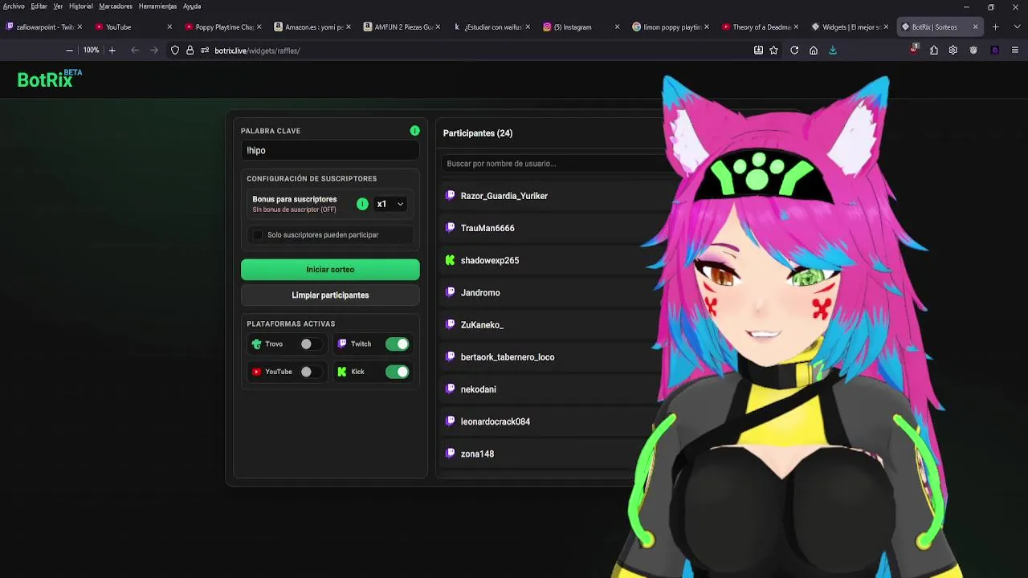The width and height of the screenshot is (1028, 578).
Task: Open the x1 subscriber bonus dropdown
Action: tap(390, 204)
